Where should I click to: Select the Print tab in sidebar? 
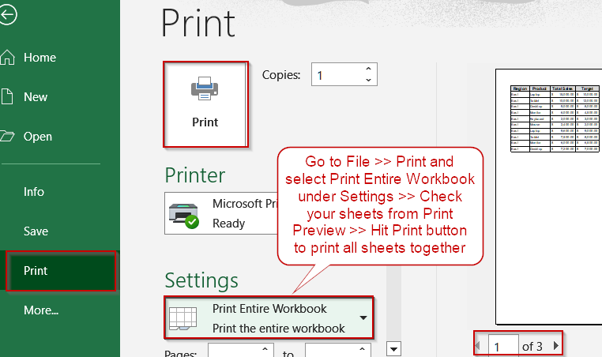click(x=61, y=271)
